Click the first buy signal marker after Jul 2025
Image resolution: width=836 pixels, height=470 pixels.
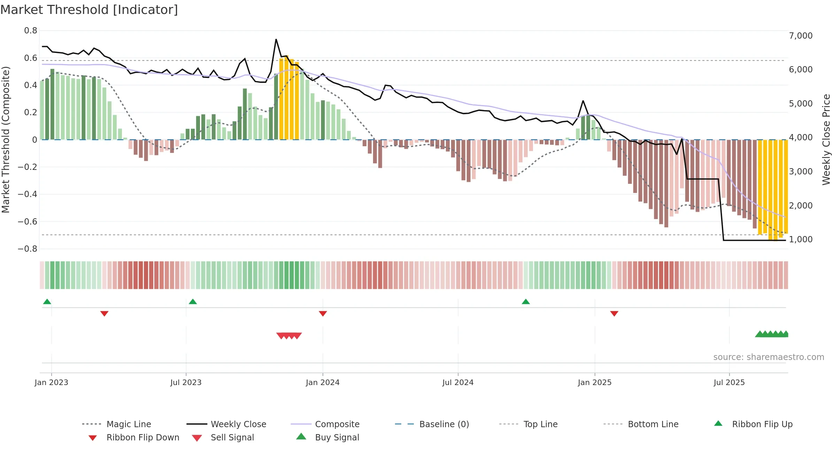(x=760, y=334)
